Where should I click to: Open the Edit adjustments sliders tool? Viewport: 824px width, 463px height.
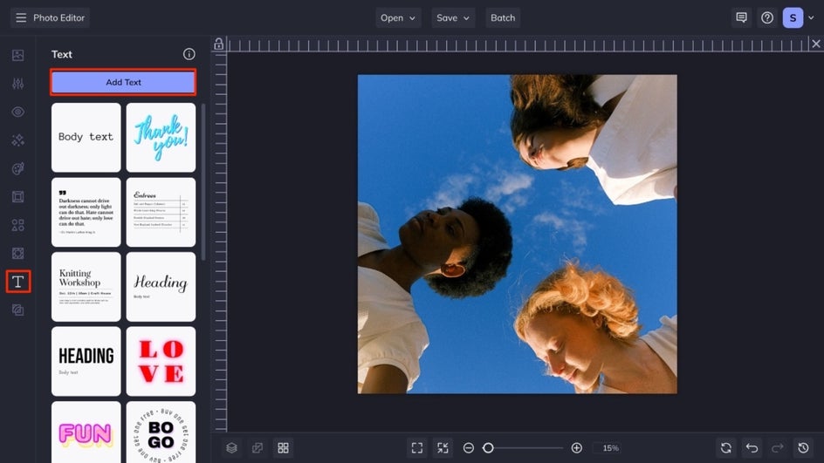click(17, 84)
